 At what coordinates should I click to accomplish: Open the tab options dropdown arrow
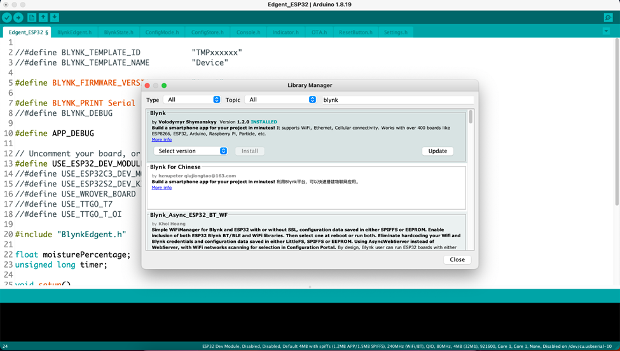(x=606, y=31)
